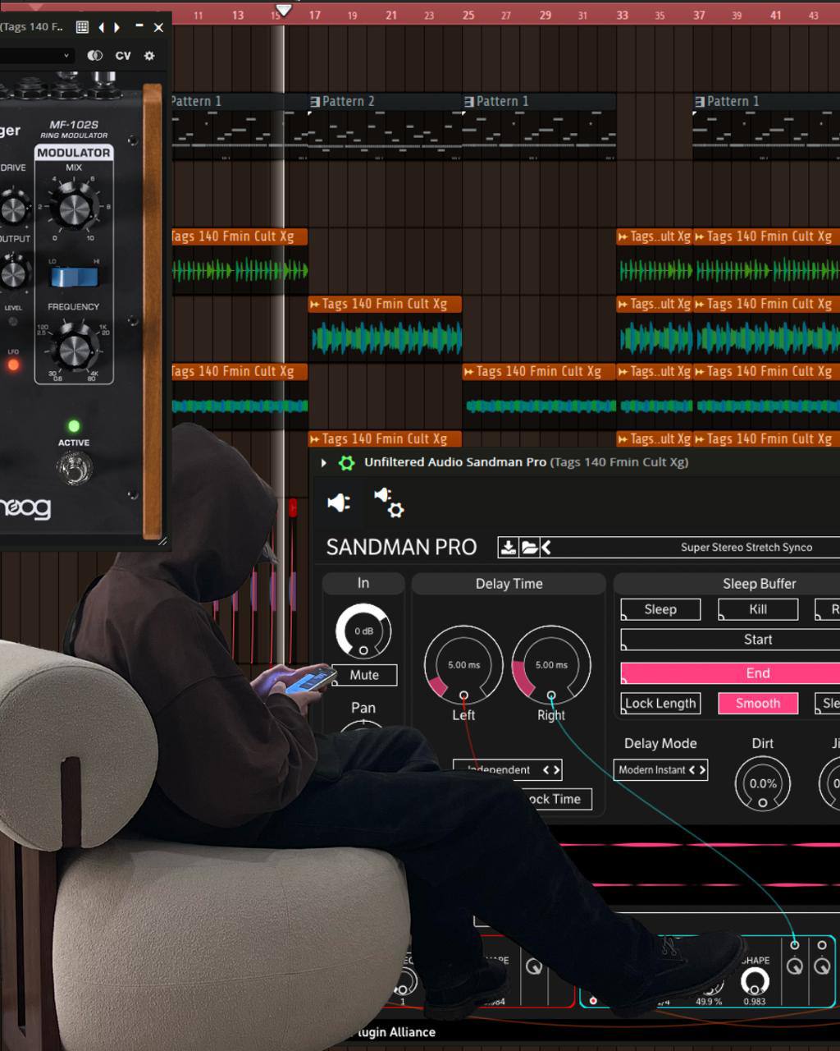The height and width of the screenshot is (1051, 840).
Task: Click the modulation output port with cyan cable
Action: pyautogui.click(x=794, y=945)
